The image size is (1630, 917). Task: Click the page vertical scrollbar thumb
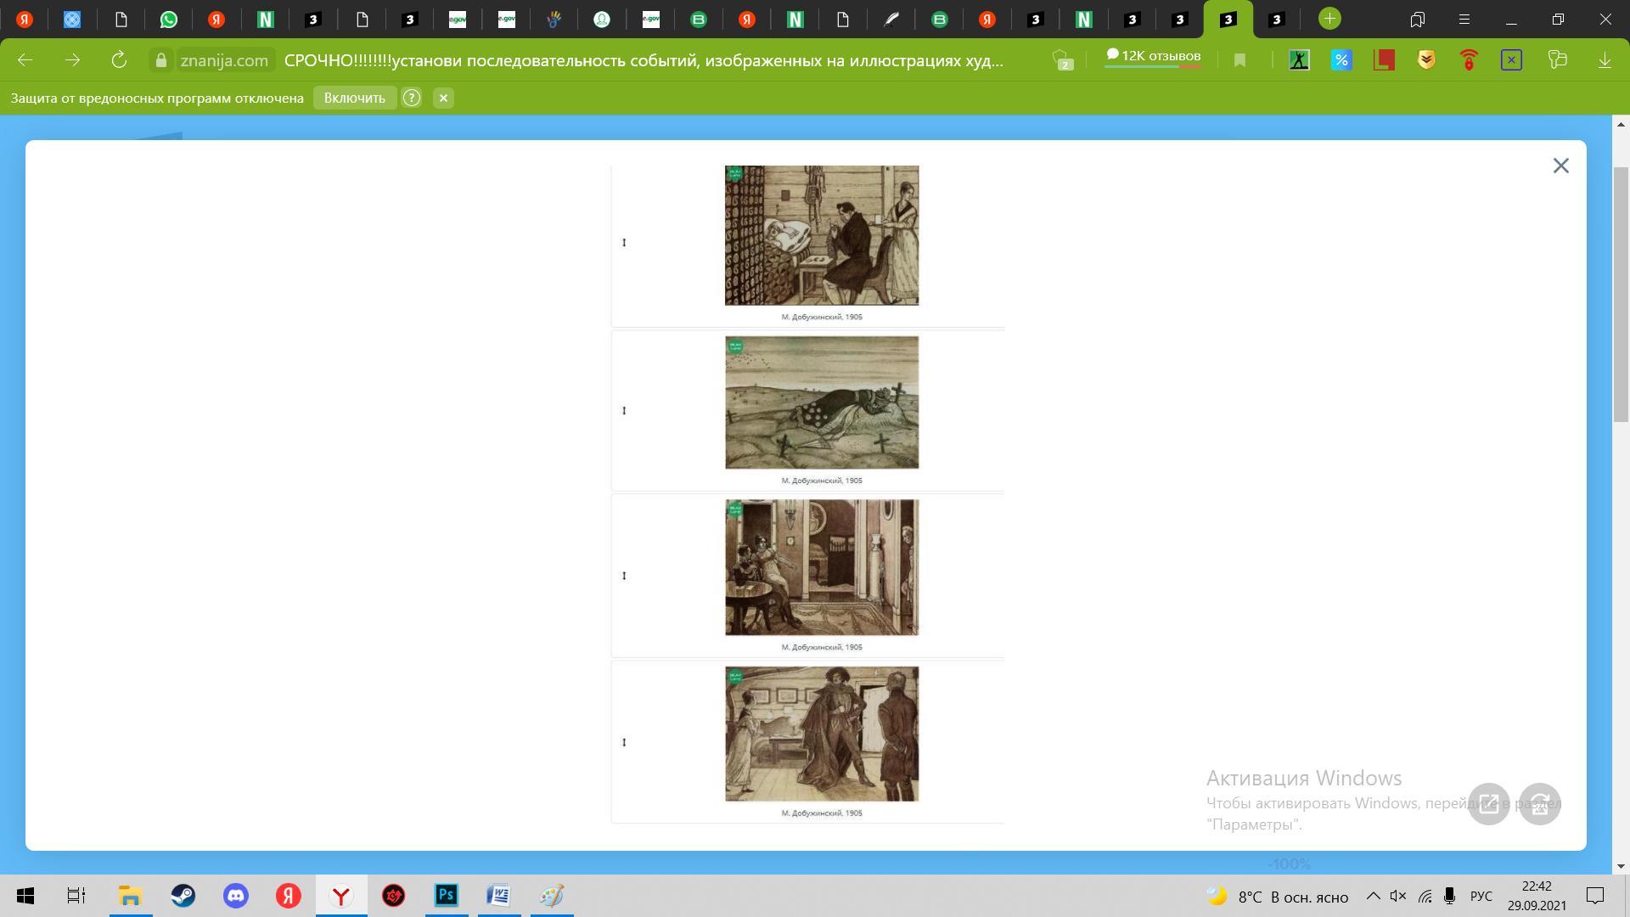(x=1621, y=293)
